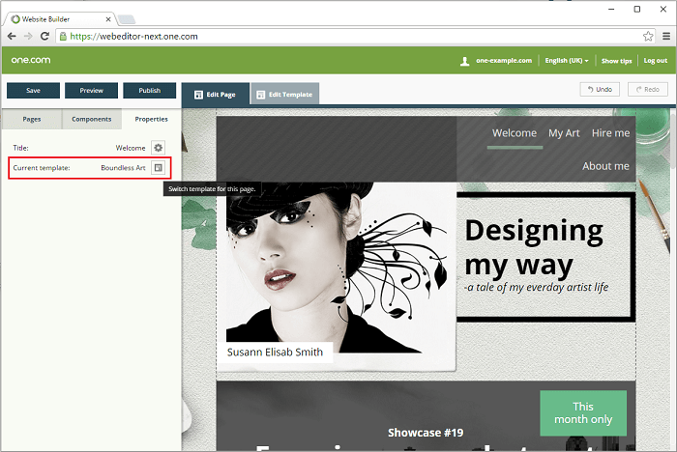Screen dimensions: 677x452
Task: Open the browser hamburger menu
Action: (x=665, y=36)
